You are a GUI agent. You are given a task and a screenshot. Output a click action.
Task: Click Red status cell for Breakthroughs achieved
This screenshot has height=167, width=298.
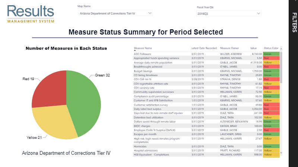[x=271, y=67]
